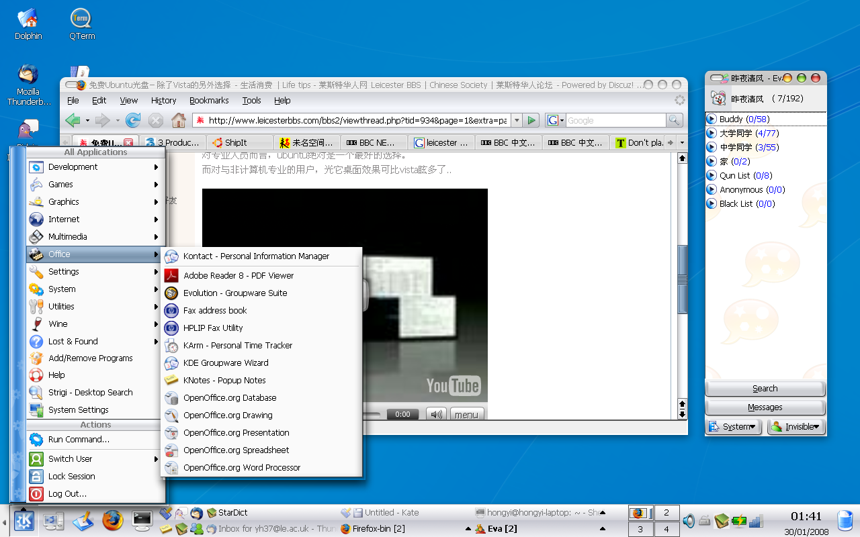This screenshot has height=537, width=860.
Task: Open the Firefox Tools menu
Action: (x=252, y=100)
